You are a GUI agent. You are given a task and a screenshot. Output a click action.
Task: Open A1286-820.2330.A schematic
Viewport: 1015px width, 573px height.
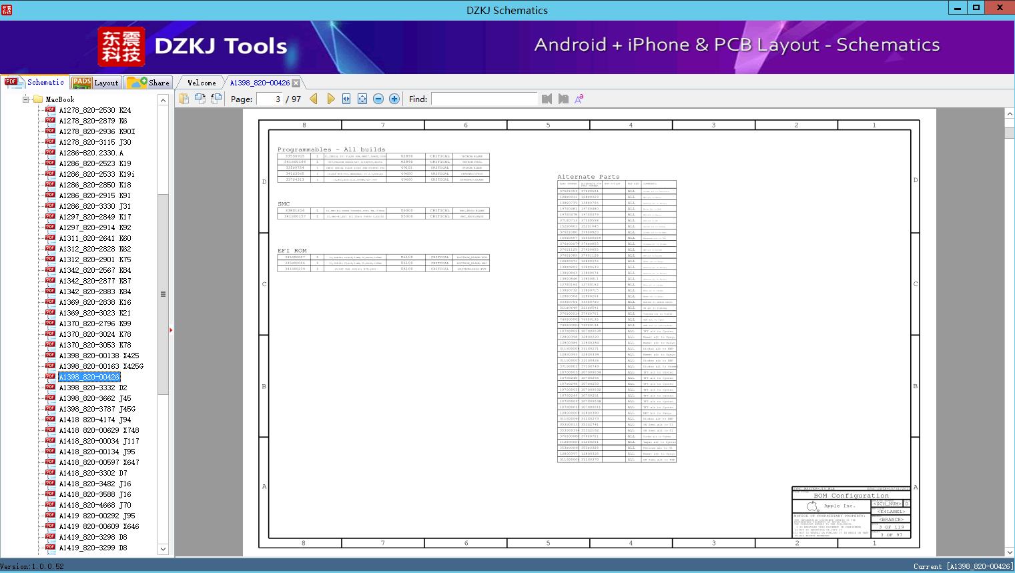(x=91, y=153)
